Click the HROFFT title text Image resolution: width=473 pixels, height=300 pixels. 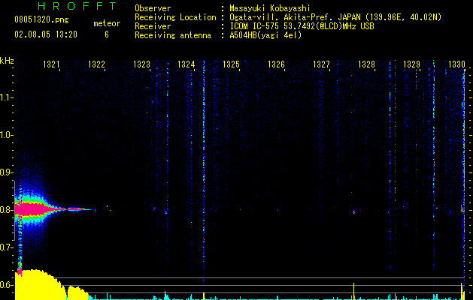(x=77, y=6)
